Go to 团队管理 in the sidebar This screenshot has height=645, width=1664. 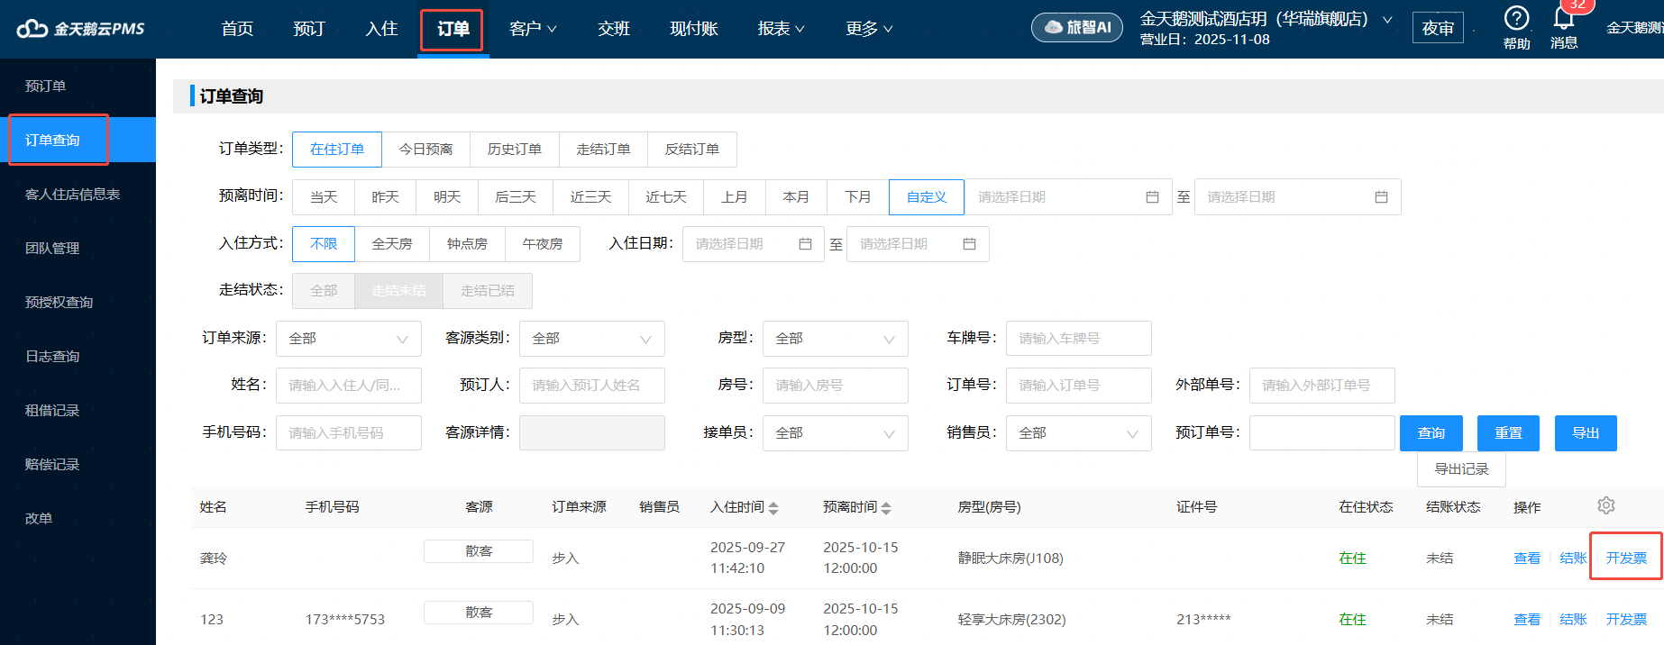52,249
